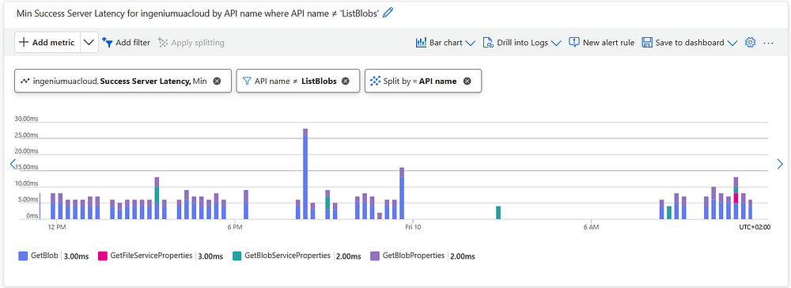Select the Split by = API name pill
This screenshot has width=791, height=288.
(x=422, y=81)
